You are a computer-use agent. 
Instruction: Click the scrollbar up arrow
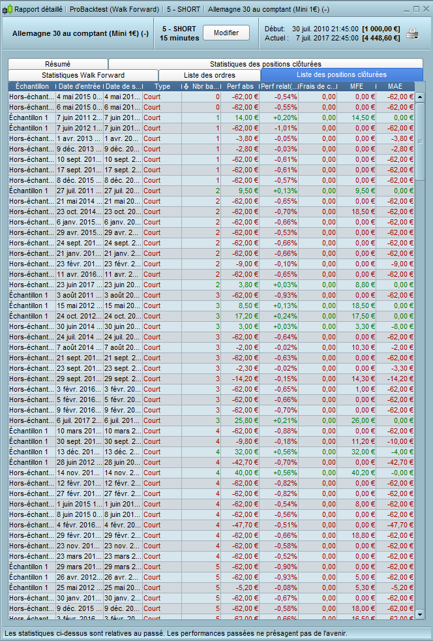420,97
